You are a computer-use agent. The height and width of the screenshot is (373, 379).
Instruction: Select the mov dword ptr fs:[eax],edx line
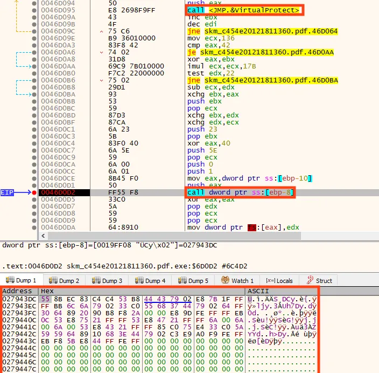243,227
